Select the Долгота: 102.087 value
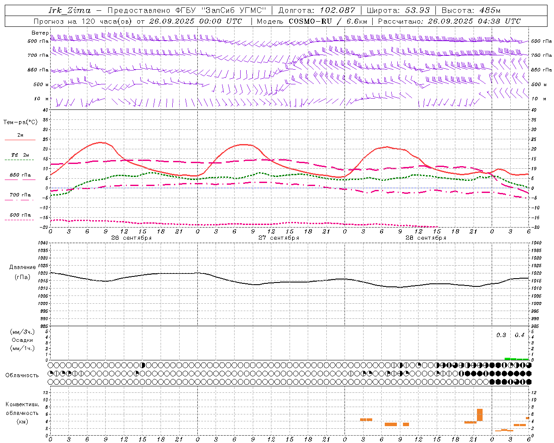The height and width of the screenshot is (443, 554). click(317, 10)
